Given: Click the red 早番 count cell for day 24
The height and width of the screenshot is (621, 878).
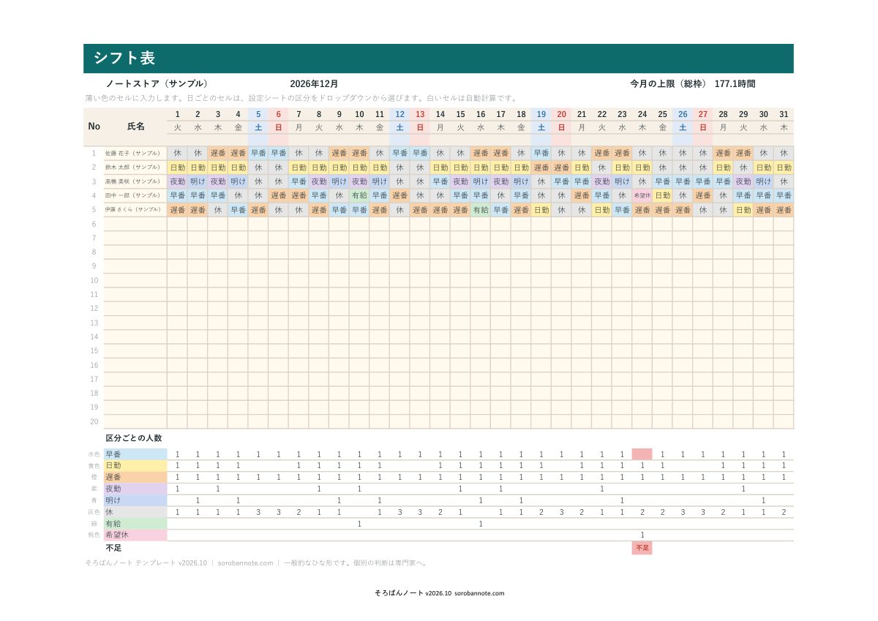Looking at the screenshot, I should click(642, 454).
